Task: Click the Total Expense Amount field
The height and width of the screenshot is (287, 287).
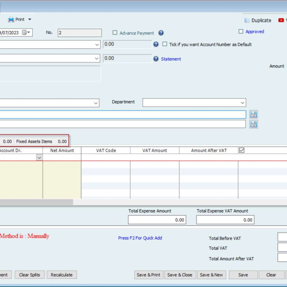Action: tap(157, 220)
